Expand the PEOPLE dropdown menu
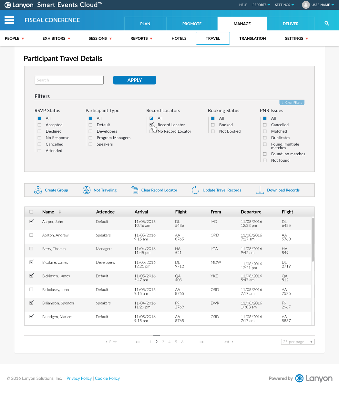The width and height of the screenshot is (339, 393). [15, 38]
